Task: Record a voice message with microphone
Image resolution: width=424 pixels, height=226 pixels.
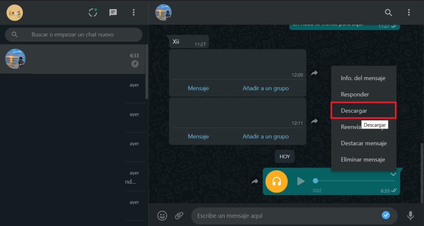Action: click(410, 215)
